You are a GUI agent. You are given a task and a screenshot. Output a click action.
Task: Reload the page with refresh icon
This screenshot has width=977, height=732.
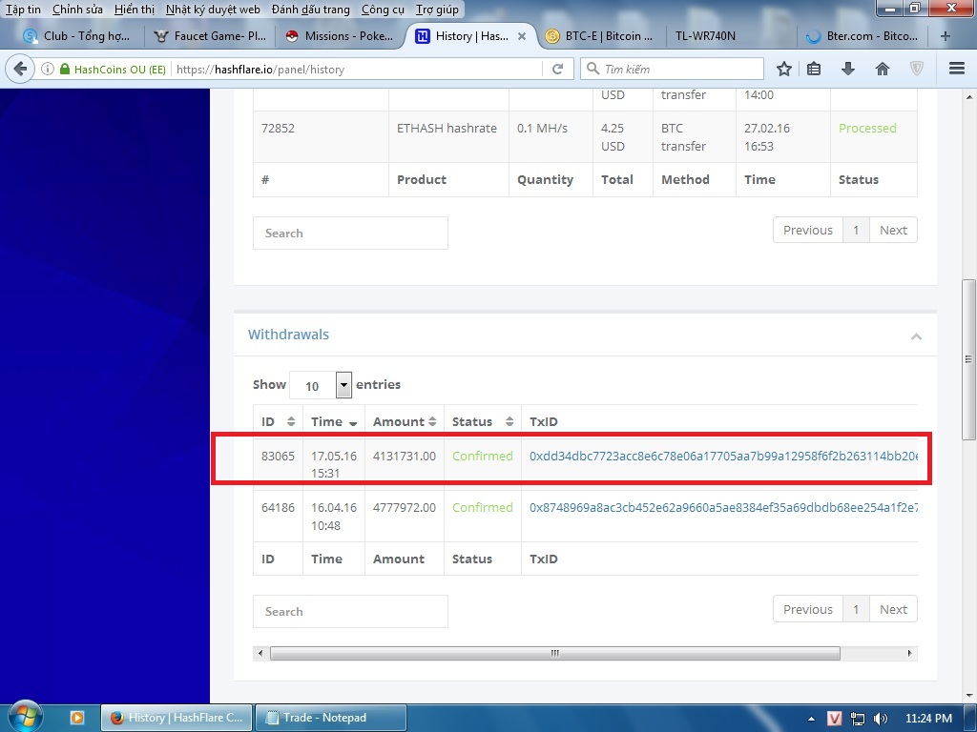pyautogui.click(x=557, y=69)
